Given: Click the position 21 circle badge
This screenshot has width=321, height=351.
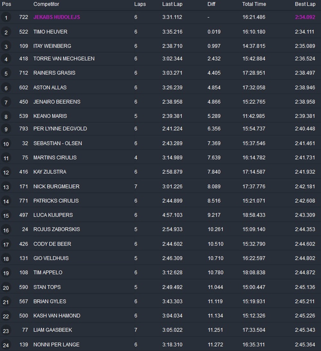Looking at the screenshot, I should coord(6,302).
